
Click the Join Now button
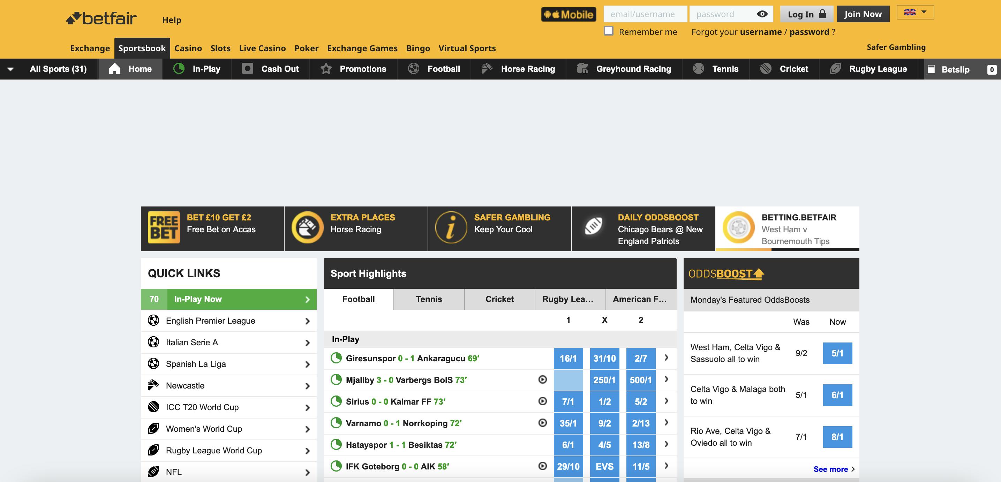click(x=863, y=14)
